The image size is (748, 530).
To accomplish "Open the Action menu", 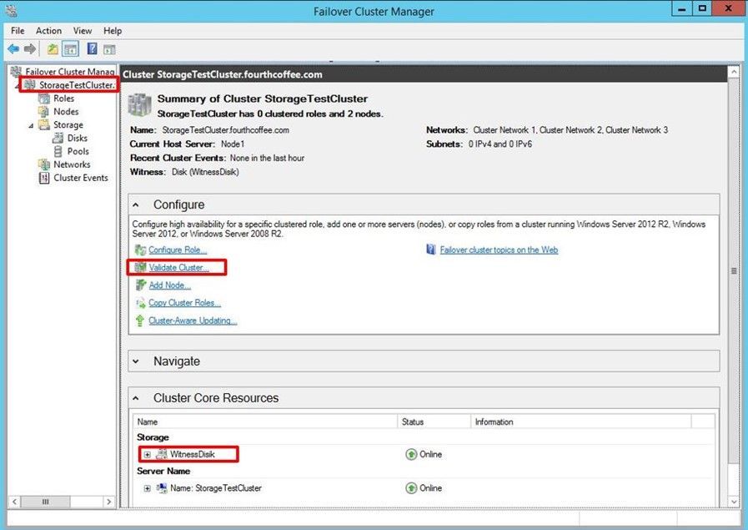I will click(x=48, y=31).
